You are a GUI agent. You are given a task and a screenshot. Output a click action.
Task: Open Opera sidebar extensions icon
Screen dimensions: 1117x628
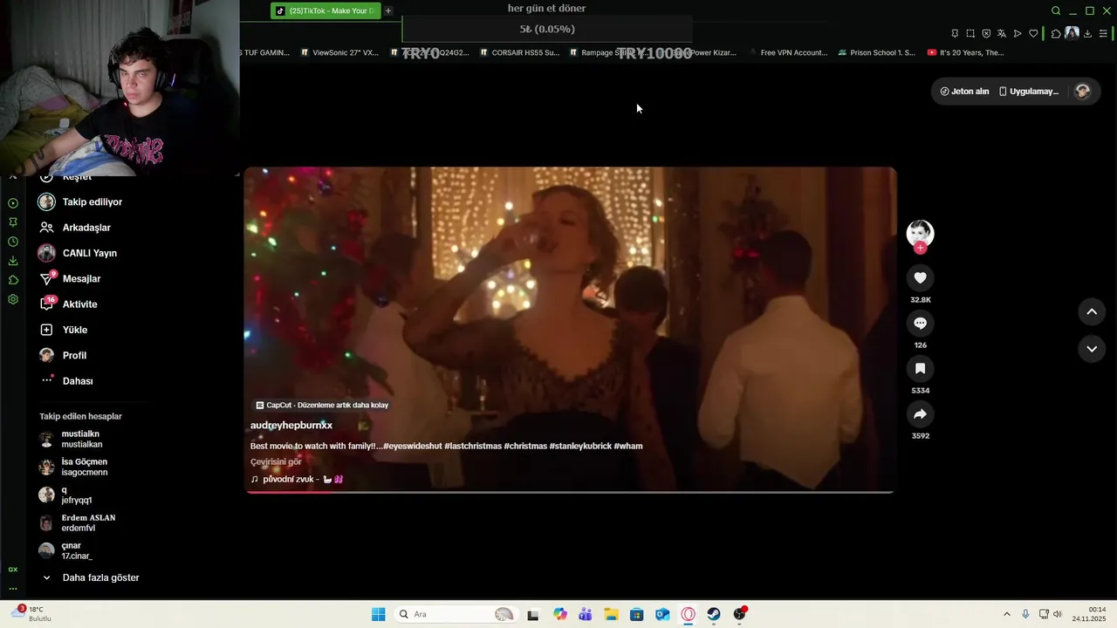(x=13, y=280)
